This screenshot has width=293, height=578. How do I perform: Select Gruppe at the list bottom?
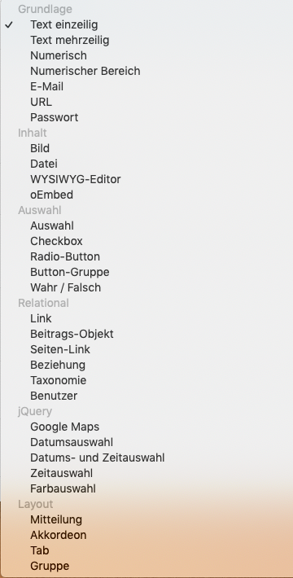[x=146, y=567]
